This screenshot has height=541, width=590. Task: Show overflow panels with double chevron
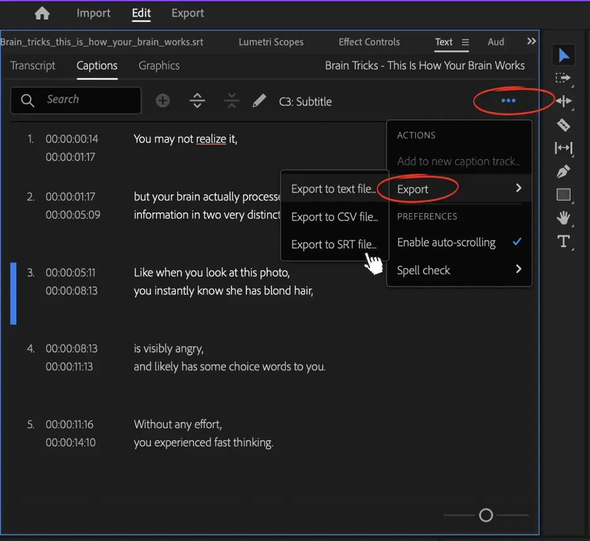[x=531, y=41]
